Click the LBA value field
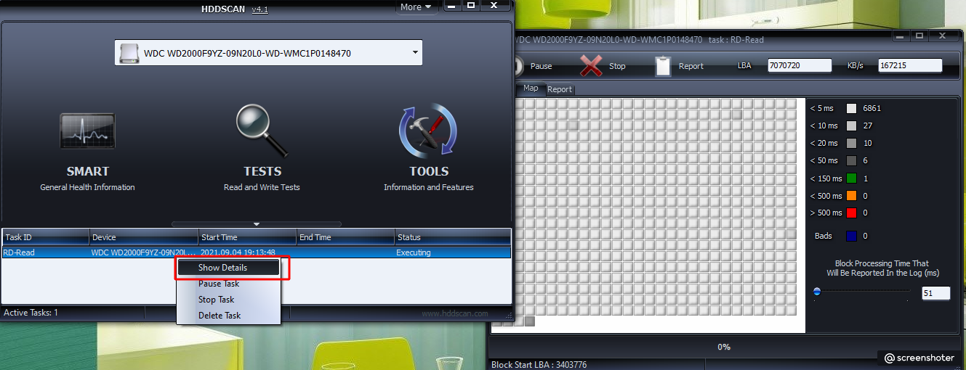 point(800,65)
